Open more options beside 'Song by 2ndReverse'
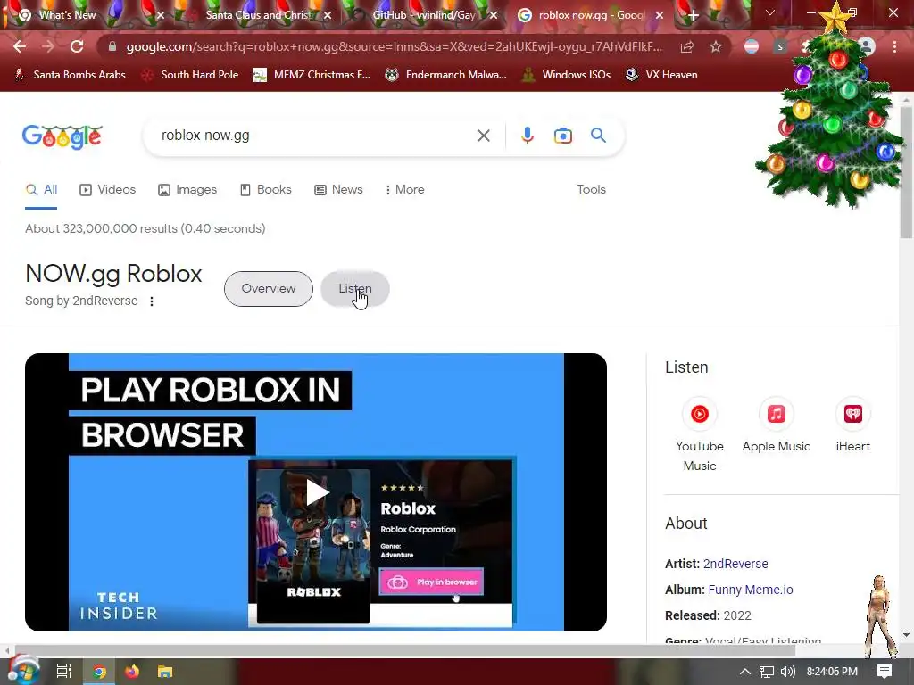The image size is (914, 685). point(152,301)
